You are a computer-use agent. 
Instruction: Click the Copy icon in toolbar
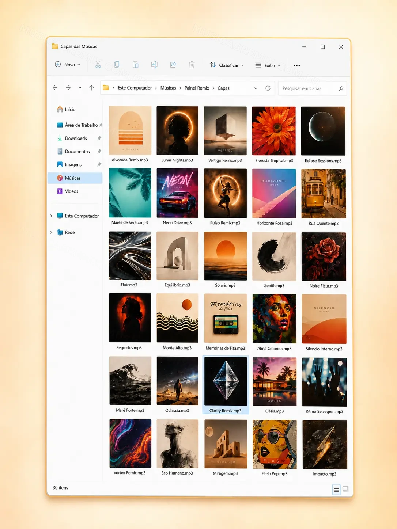(x=117, y=65)
